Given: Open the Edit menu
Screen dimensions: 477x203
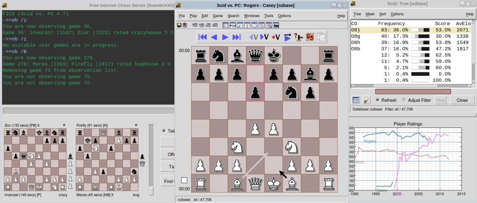Looking at the screenshot, I should click(205, 16).
